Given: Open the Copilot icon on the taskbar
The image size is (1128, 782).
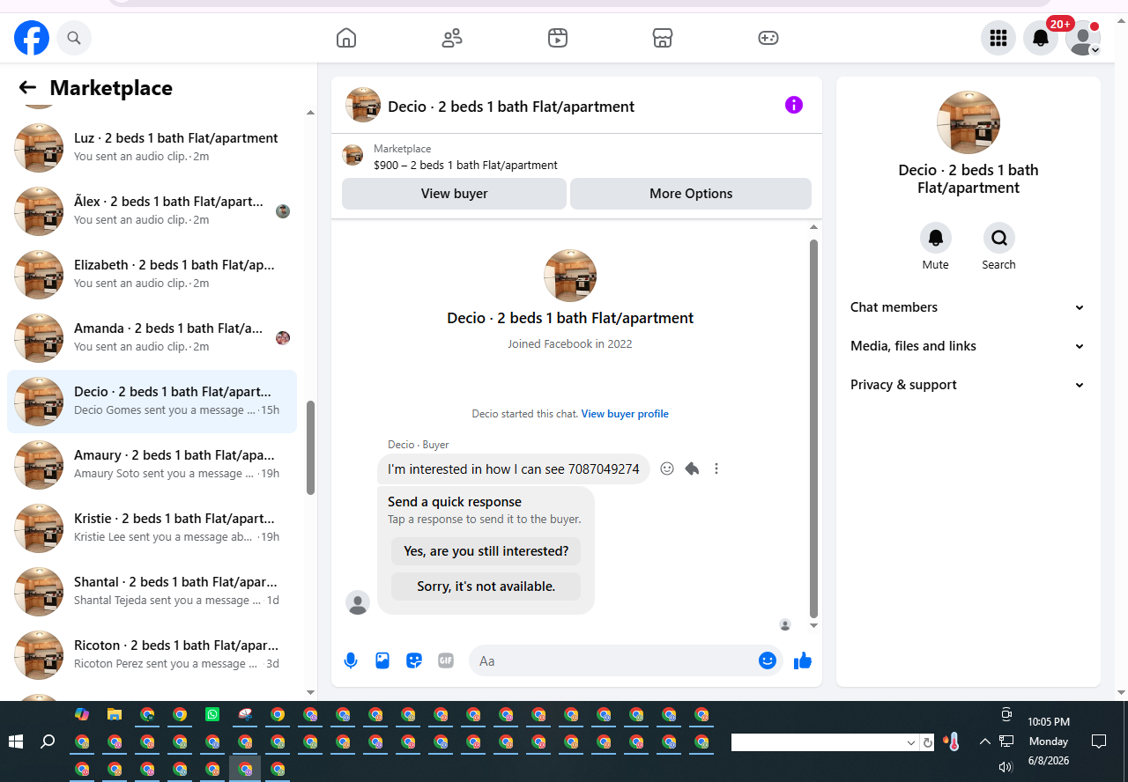Looking at the screenshot, I should point(82,714).
